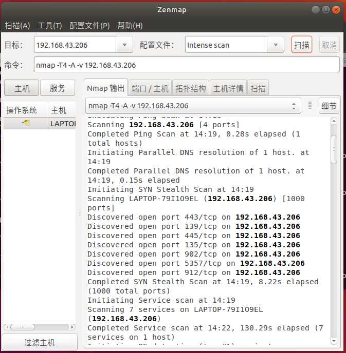Viewport: 346px width, 353px height.
Task: Click the output line 'Discovered open port 135/tcp'
Action: (194, 245)
